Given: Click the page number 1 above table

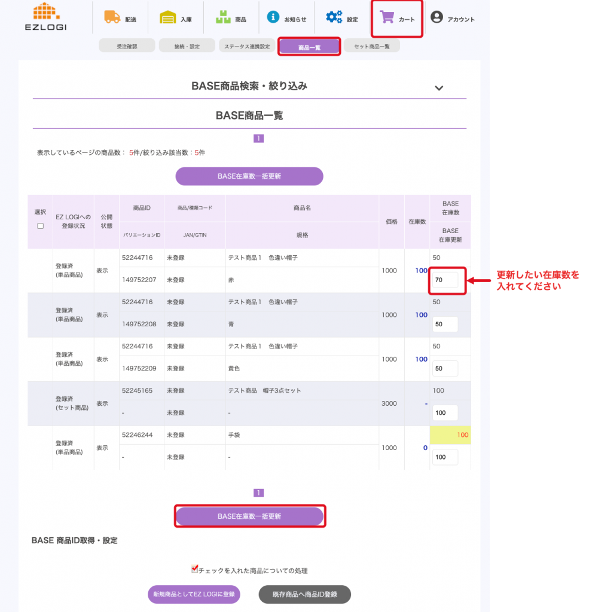Looking at the screenshot, I should [x=258, y=138].
